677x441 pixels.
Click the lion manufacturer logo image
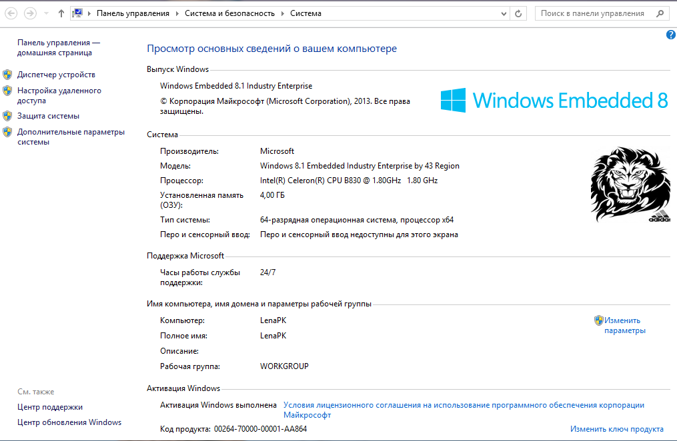[x=630, y=185]
